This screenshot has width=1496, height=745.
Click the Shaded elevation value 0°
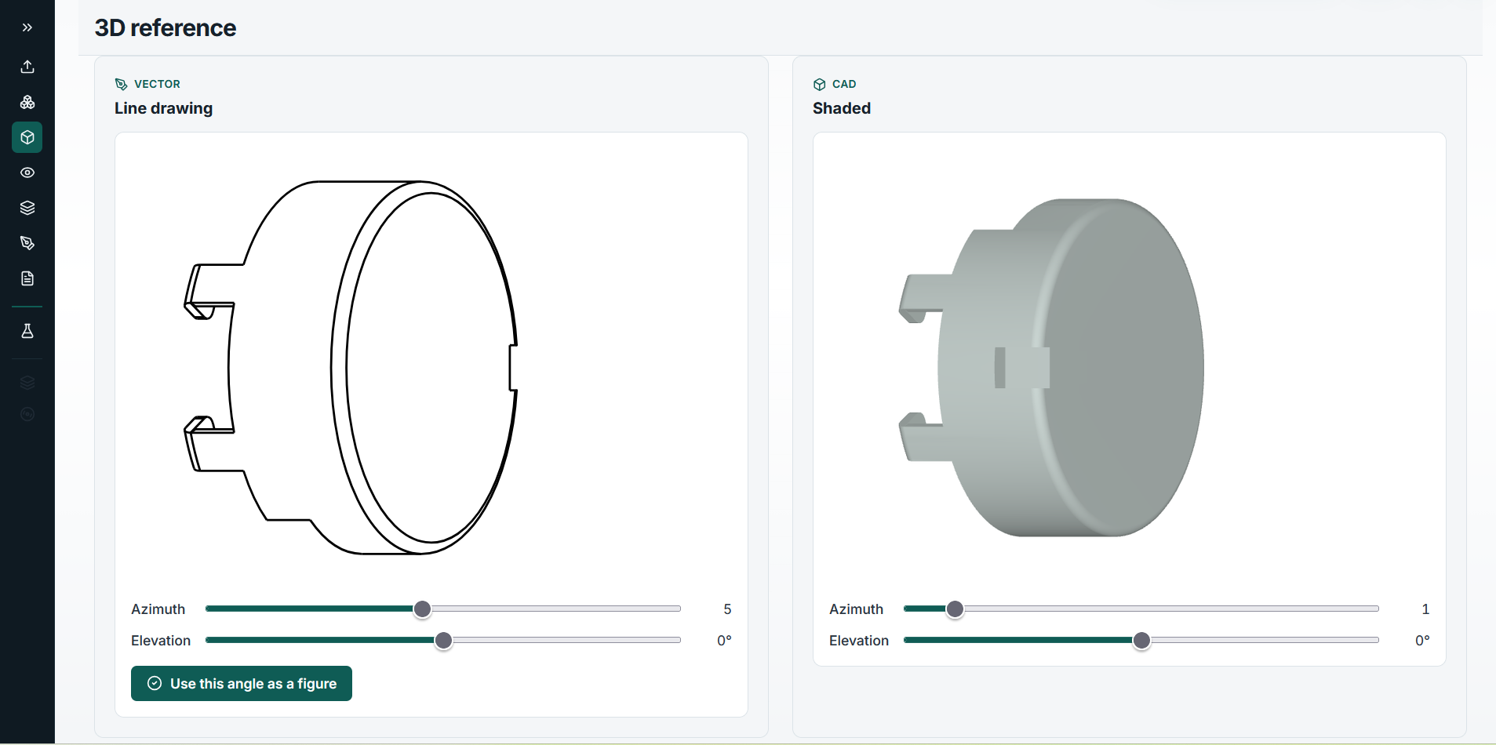tap(1422, 641)
